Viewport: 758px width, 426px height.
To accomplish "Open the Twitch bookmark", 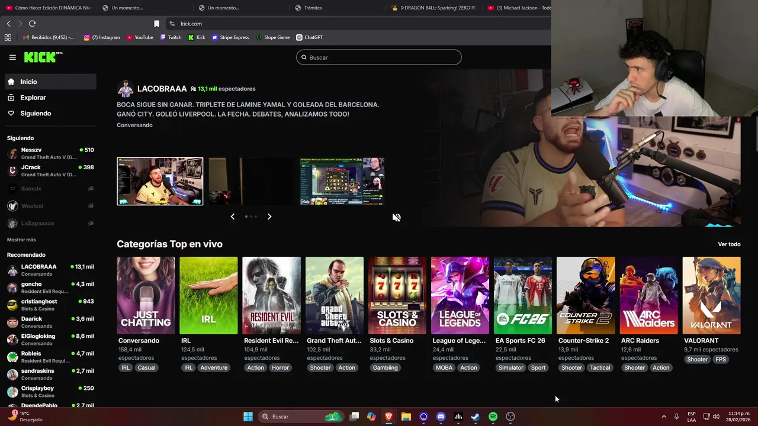I will [x=171, y=37].
